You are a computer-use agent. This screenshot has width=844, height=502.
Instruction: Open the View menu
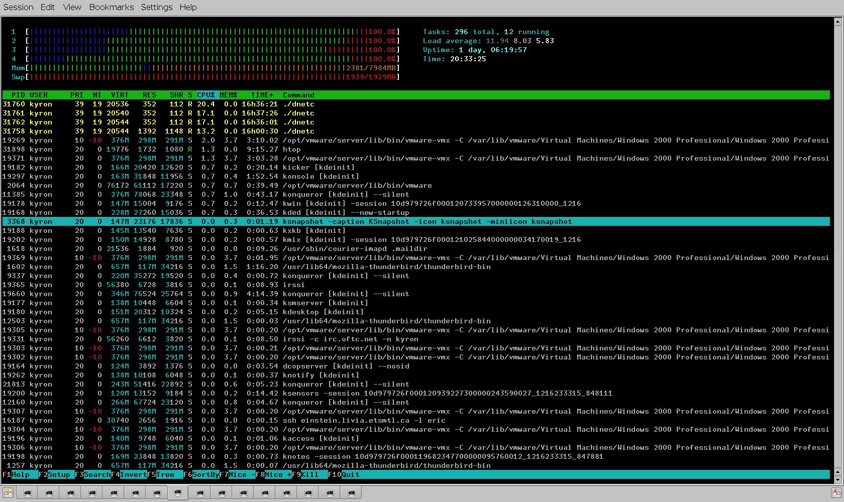(x=72, y=7)
